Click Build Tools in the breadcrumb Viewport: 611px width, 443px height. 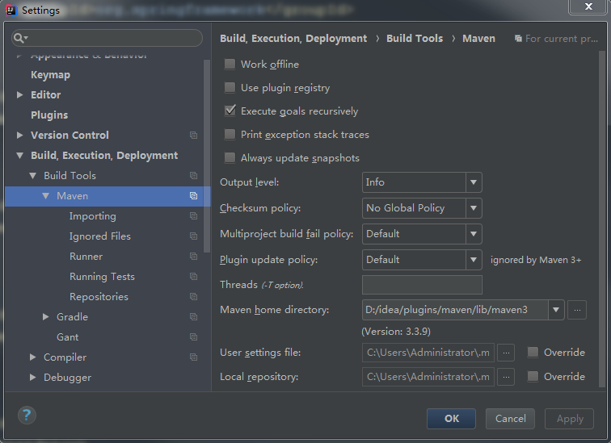click(x=415, y=39)
